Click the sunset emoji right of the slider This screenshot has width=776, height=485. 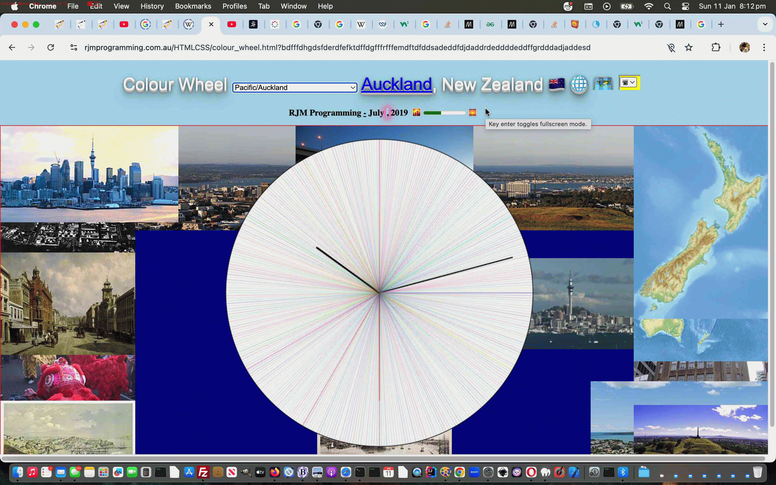tap(472, 113)
